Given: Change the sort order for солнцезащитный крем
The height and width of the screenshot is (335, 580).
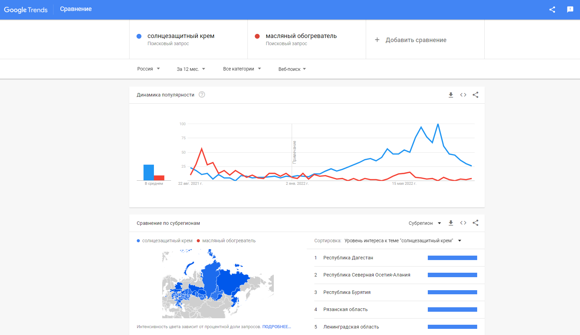Looking at the screenshot, I should (x=403, y=241).
